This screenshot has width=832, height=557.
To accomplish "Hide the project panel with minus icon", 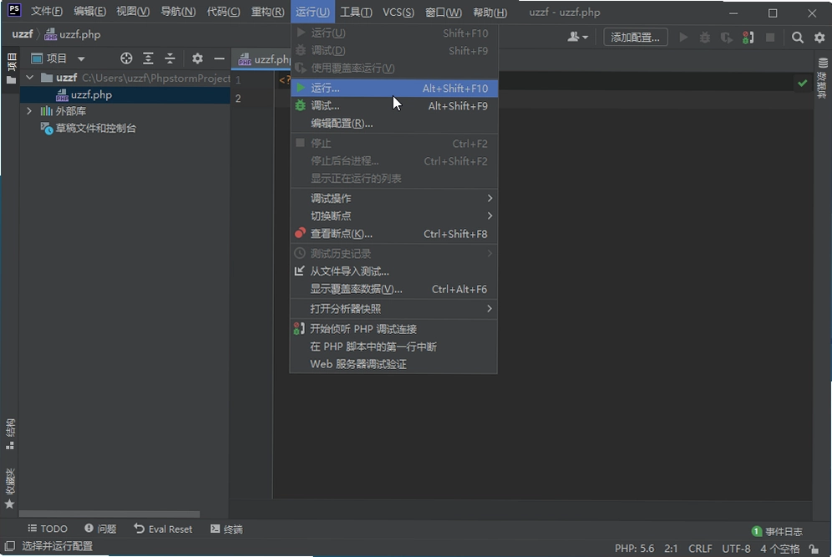I will tap(219, 58).
